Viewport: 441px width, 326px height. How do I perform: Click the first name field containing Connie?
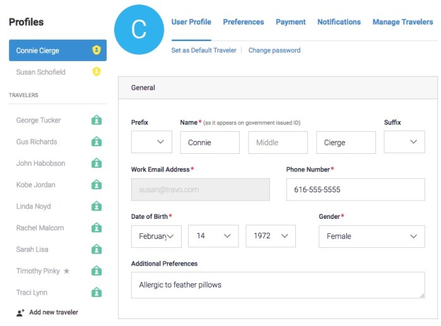coord(210,143)
